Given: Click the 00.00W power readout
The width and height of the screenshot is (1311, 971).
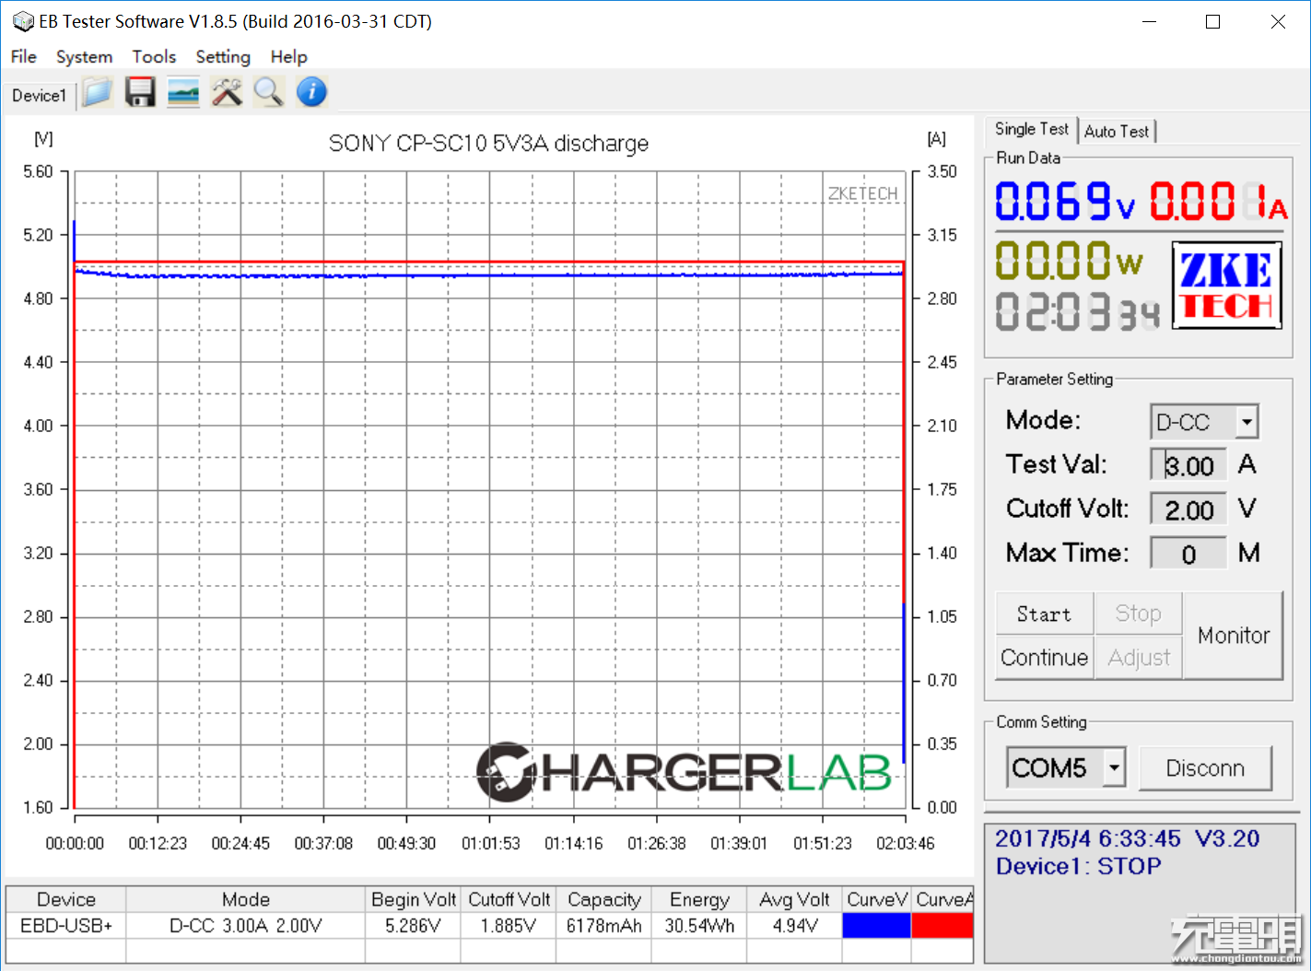Looking at the screenshot, I should click(x=1069, y=261).
